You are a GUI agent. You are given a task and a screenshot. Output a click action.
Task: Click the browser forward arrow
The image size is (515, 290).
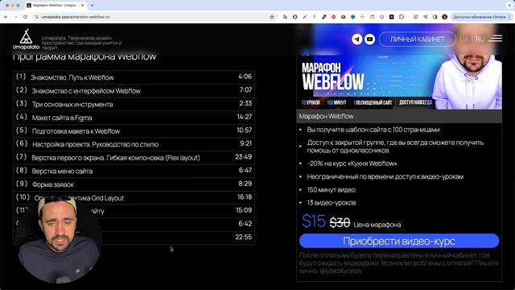15,17
